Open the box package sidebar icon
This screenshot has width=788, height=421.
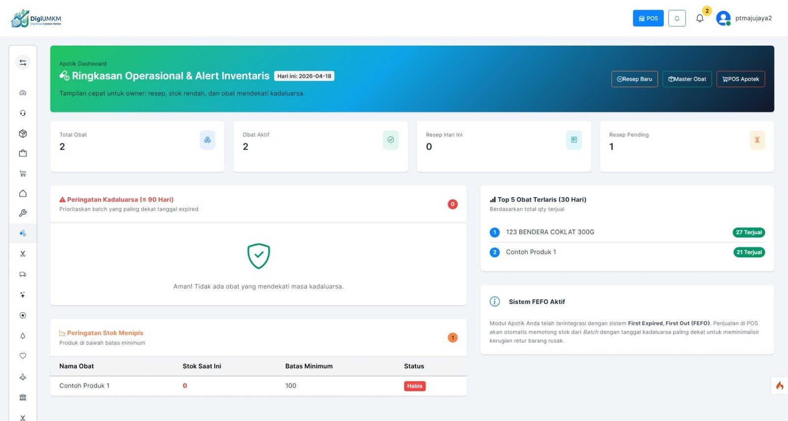[23, 133]
